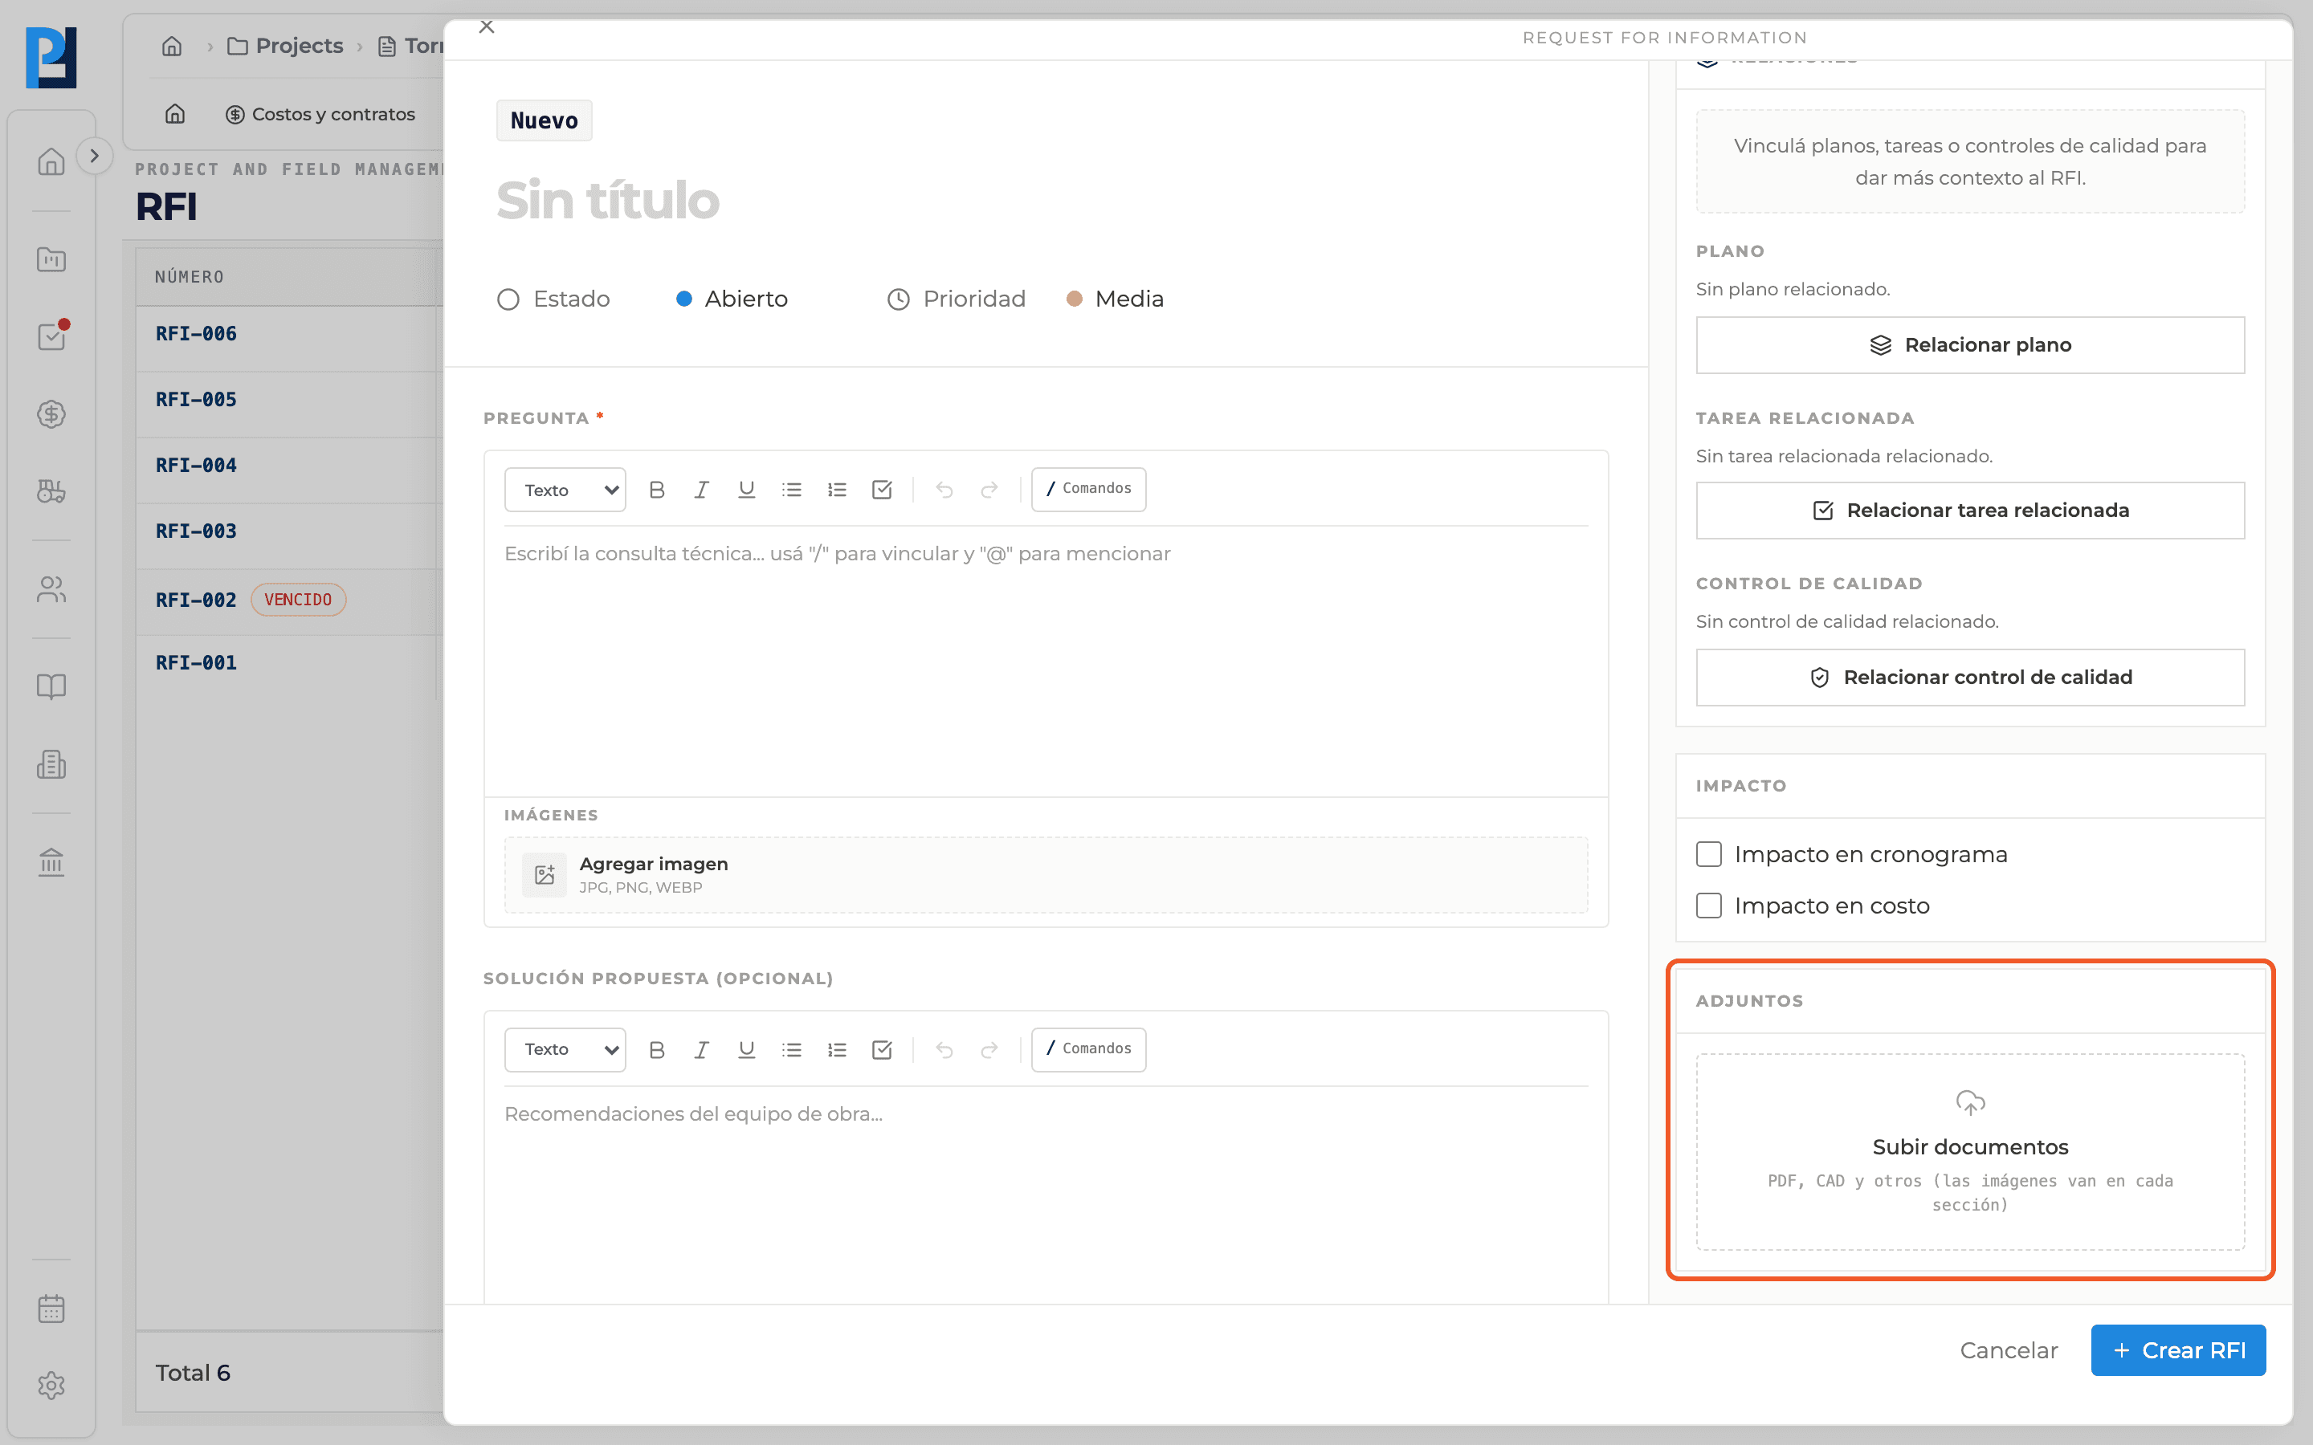This screenshot has width=2313, height=1445.
Task: Cancel the new RFI dialog
Action: 2009,1349
